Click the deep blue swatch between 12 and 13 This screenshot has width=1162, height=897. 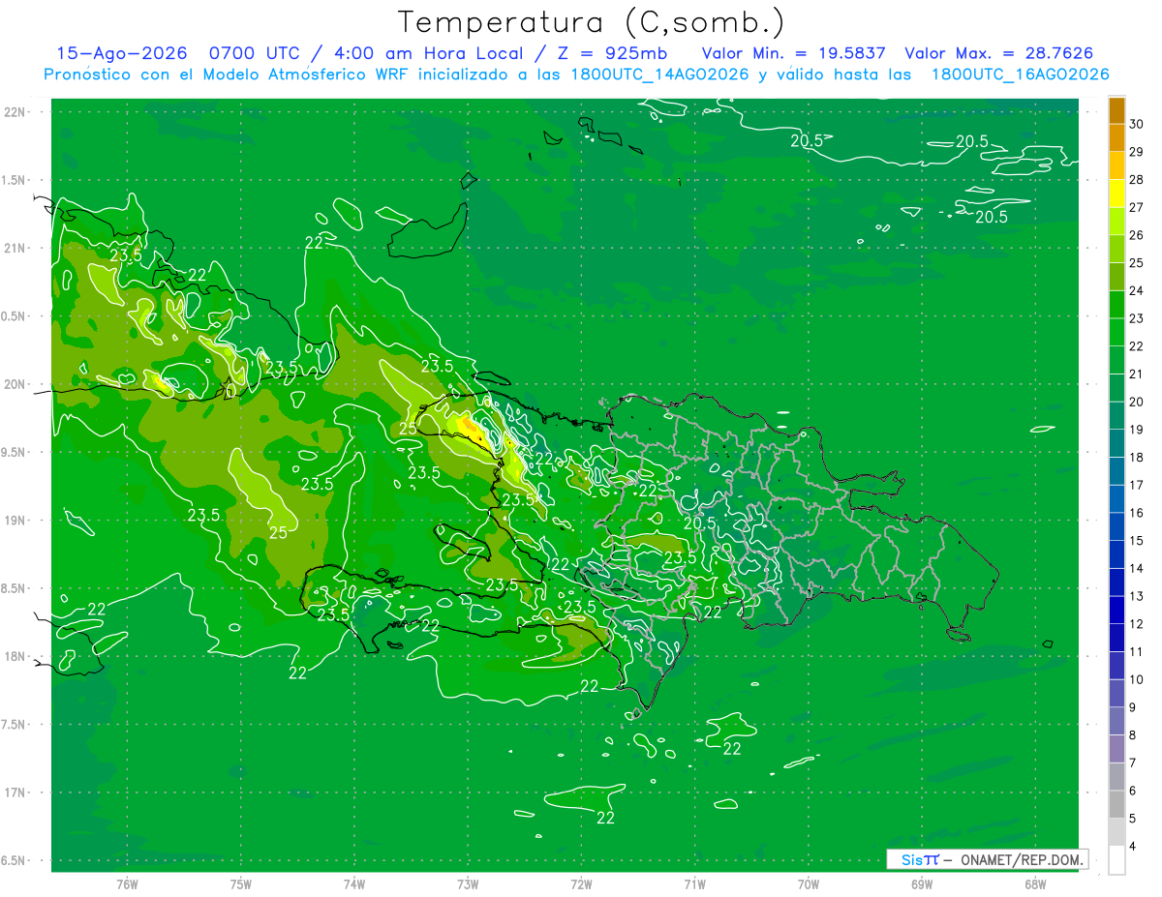tap(1116, 610)
